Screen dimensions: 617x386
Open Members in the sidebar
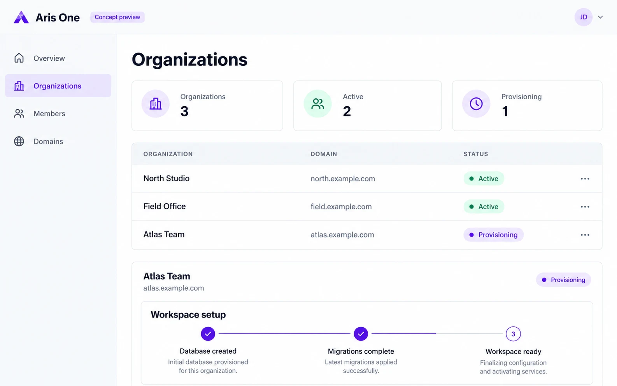click(58, 113)
